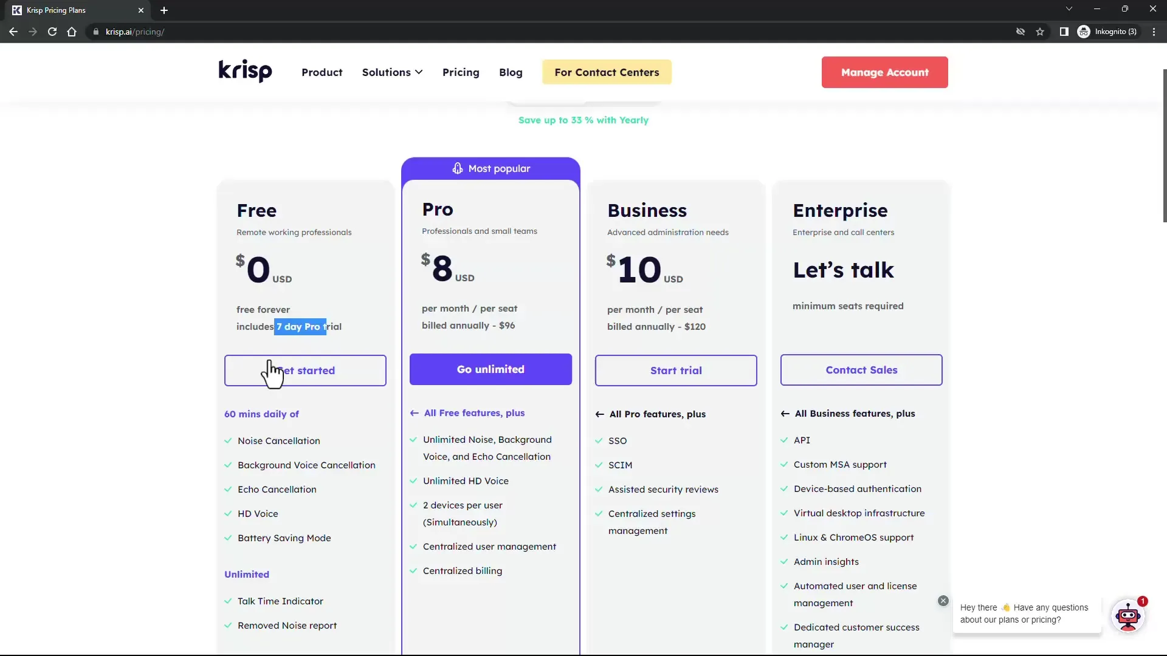Click the Save up to 33% Yearly link
The image size is (1167, 656).
click(583, 120)
